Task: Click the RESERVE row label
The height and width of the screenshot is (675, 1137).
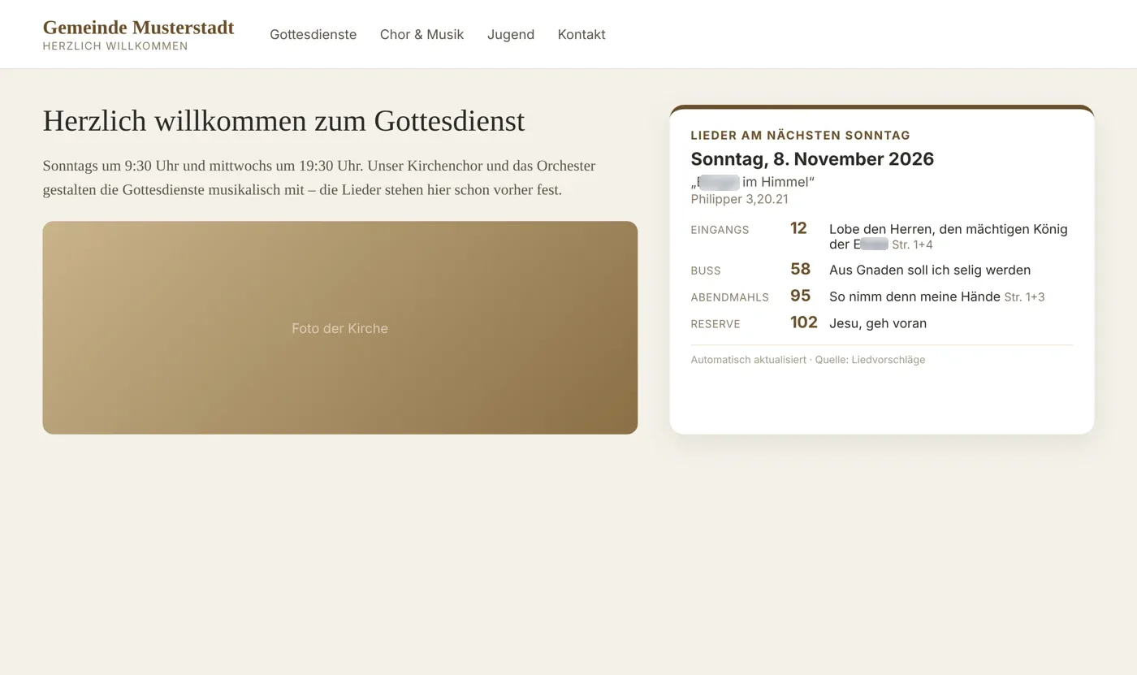Action: click(x=715, y=324)
